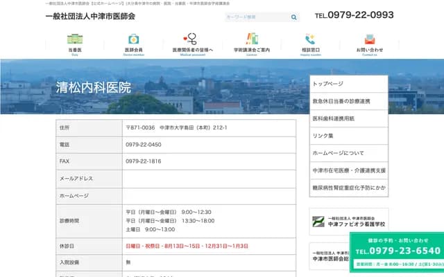
Task: Open ホームページについて sidebar item
Action: tap(348, 153)
